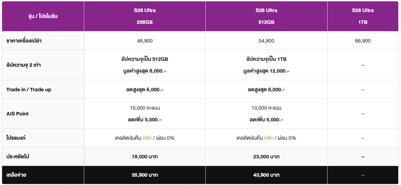
Task: Click the 66,900 device price cell
Action: tap(363, 41)
